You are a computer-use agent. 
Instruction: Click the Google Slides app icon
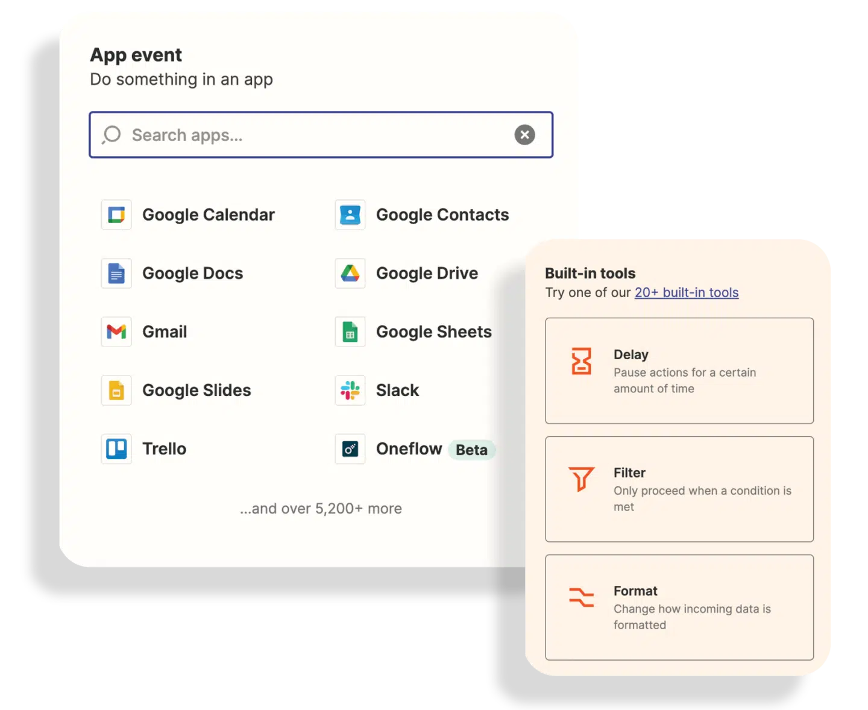click(116, 390)
